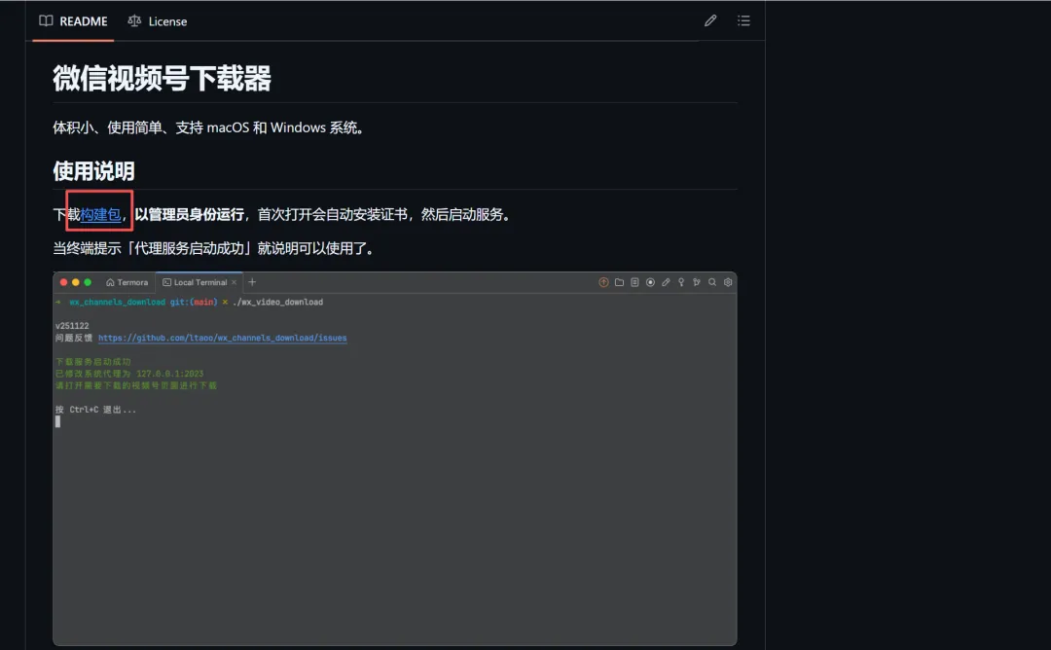Click the key icon in Termora toolbar
The image size is (1051, 650).
pyautogui.click(x=681, y=282)
